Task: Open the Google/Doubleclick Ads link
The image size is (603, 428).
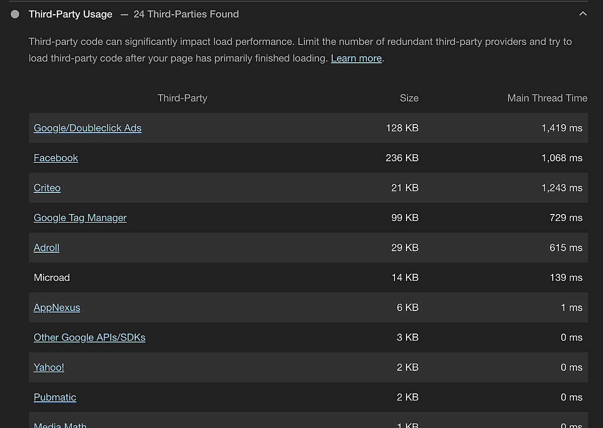Action: 87,128
